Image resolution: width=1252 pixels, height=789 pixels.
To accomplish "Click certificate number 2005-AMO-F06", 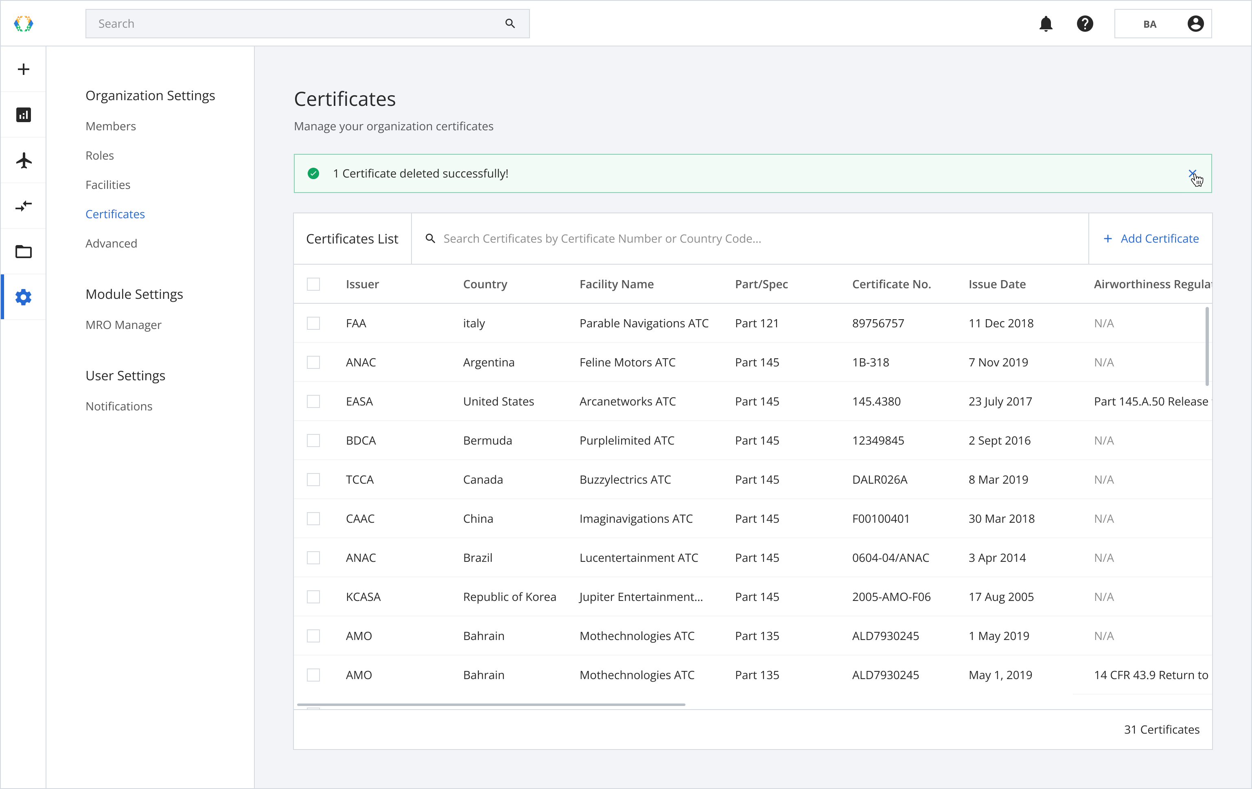I will (x=892, y=596).
